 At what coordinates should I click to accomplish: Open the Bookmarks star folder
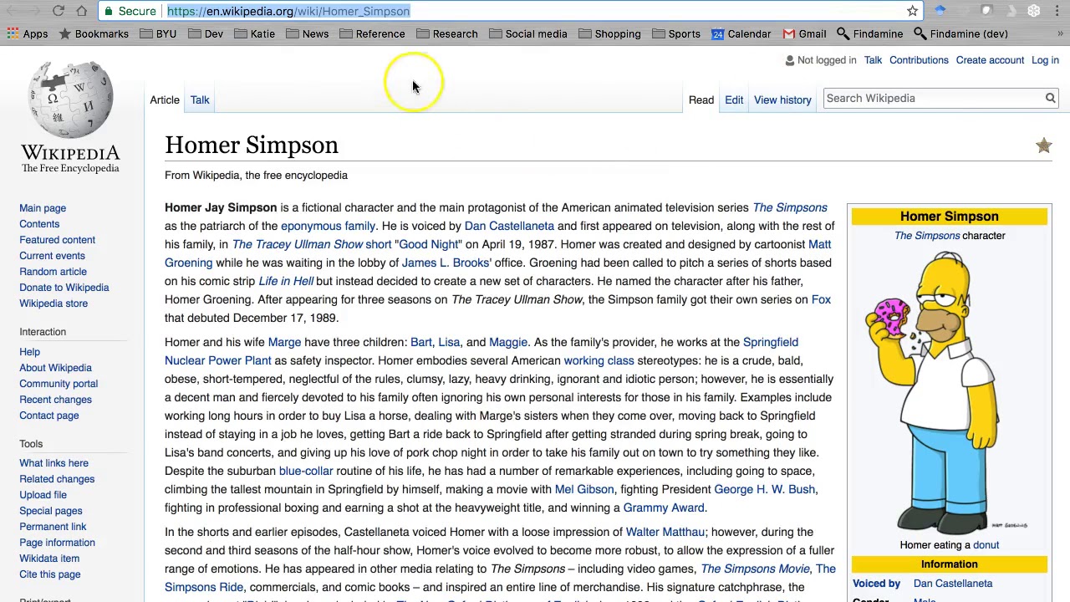93,34
